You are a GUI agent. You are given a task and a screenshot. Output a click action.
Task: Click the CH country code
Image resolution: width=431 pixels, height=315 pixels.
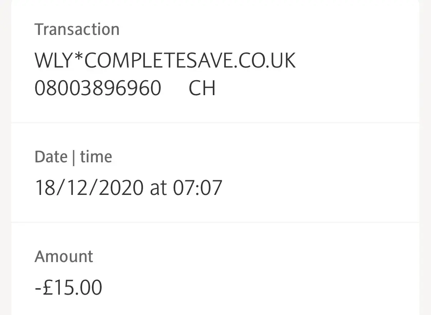pos(202,88)
